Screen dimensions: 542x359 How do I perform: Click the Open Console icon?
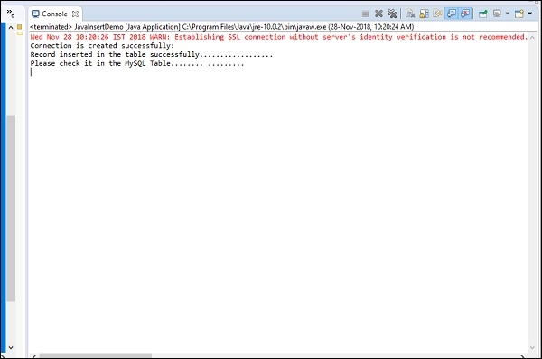[519, 14]
